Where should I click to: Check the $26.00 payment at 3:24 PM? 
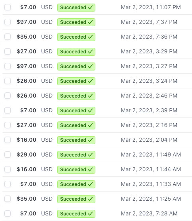point(8,81)
